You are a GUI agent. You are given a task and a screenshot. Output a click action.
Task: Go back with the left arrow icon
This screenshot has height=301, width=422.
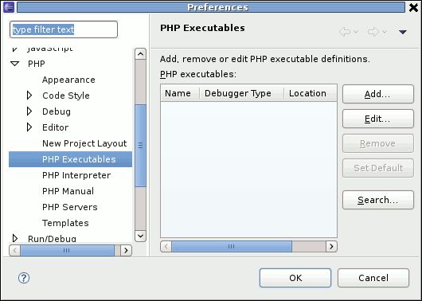point(345,32)
